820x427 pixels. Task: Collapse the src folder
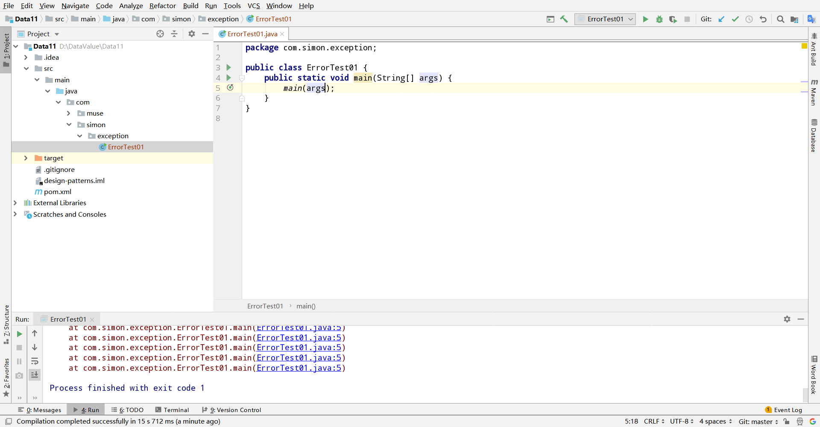[26, 68]
